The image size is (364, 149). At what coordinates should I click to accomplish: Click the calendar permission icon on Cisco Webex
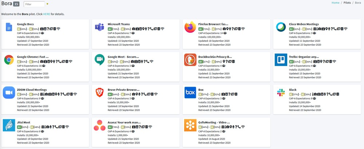point(315,29)
